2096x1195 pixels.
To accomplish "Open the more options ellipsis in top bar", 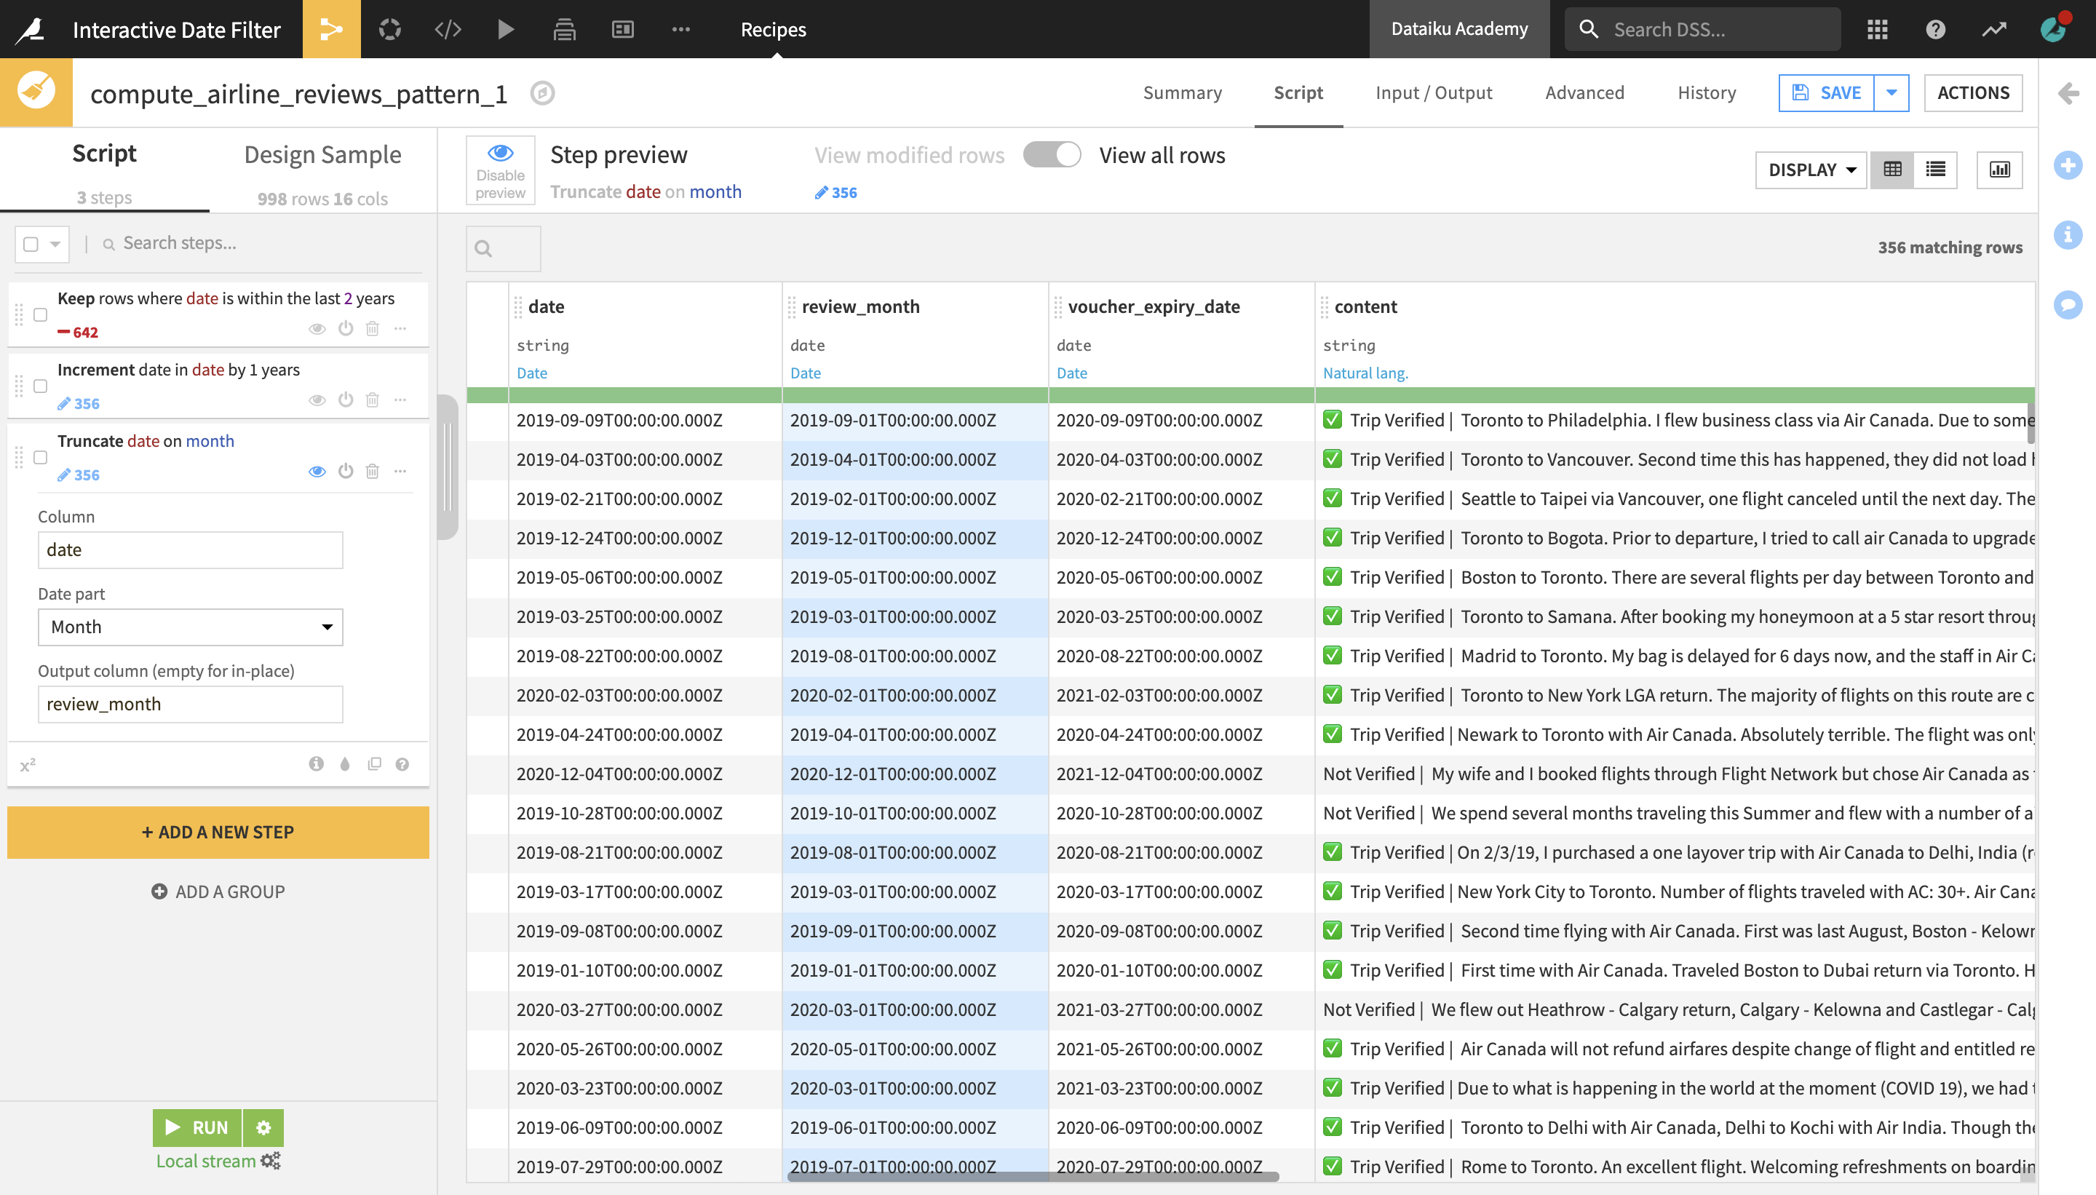I will [x=681, y=30].
